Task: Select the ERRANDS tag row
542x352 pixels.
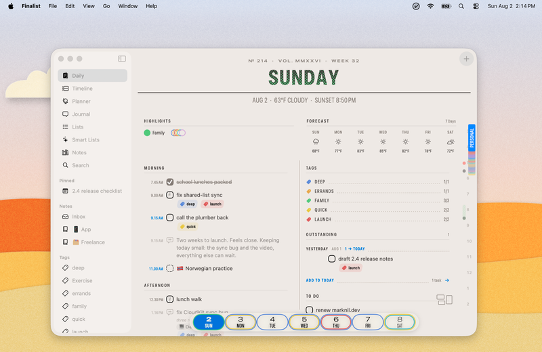Action: (377, 191)
